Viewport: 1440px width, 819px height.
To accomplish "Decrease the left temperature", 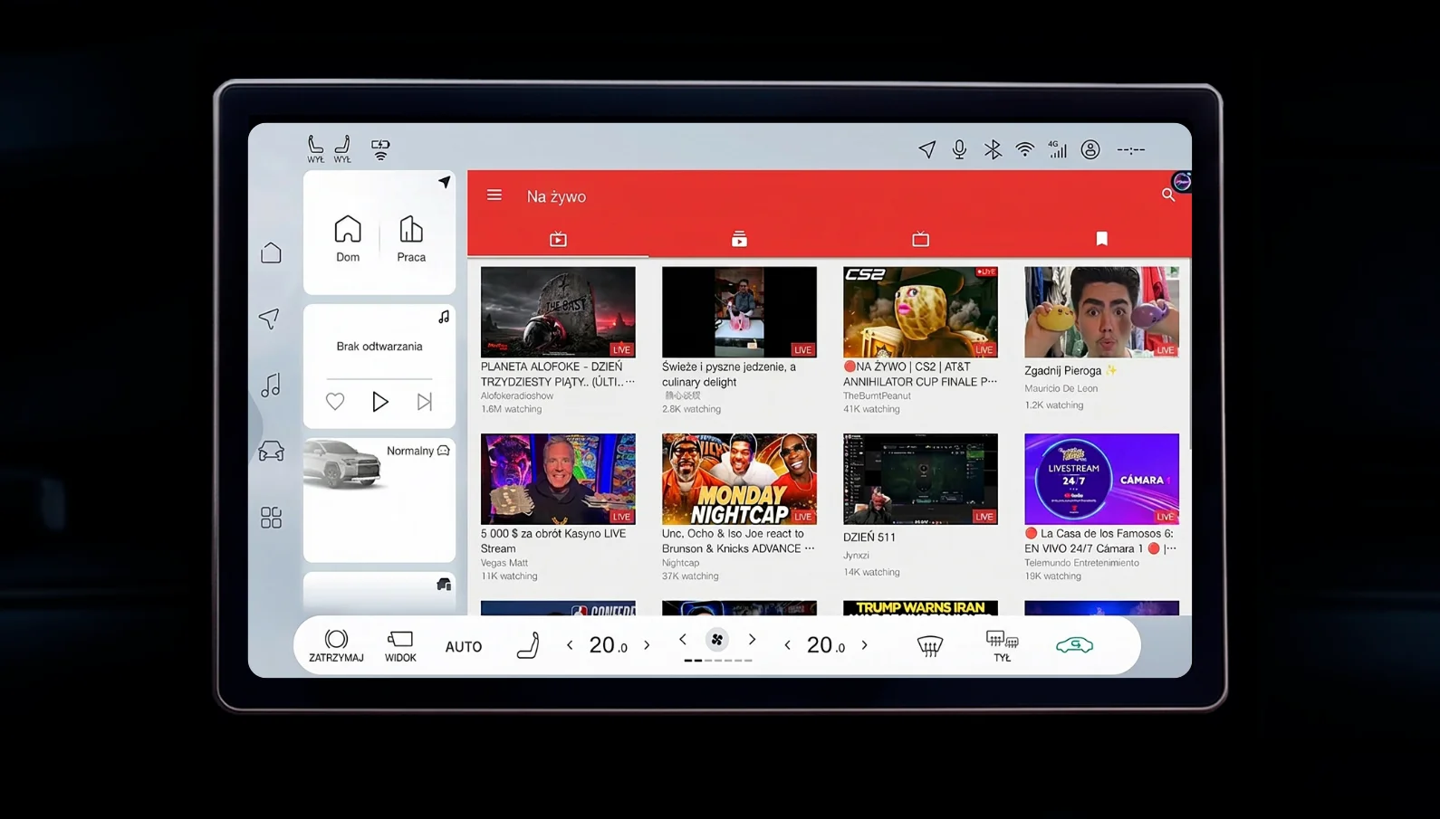I will click(570, 645).
